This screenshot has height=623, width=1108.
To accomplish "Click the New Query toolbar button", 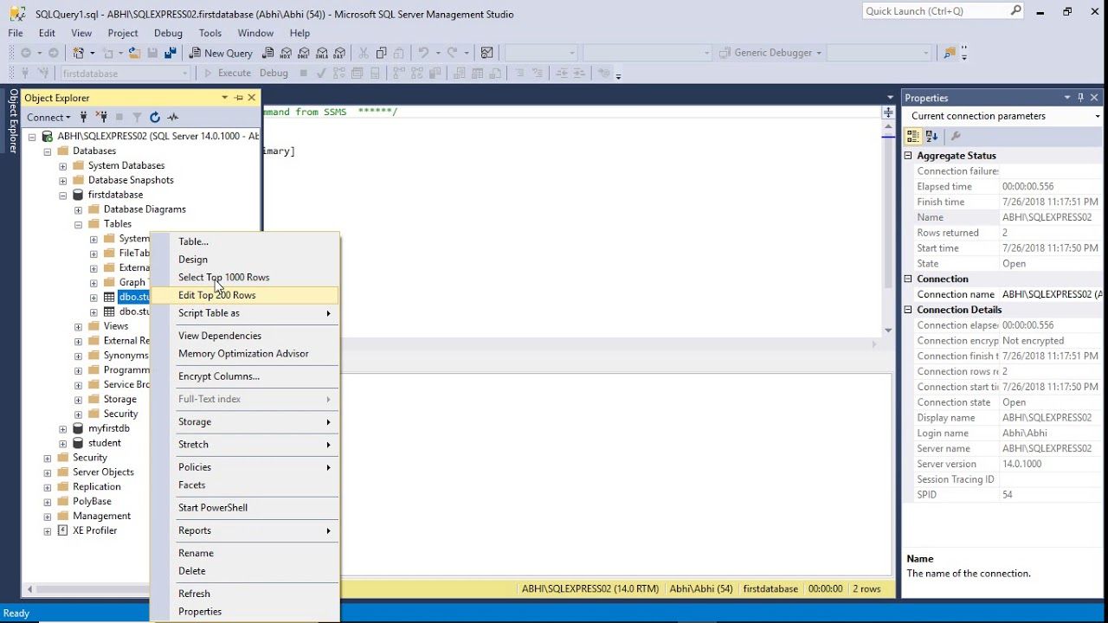I will [x=221, y=53].
